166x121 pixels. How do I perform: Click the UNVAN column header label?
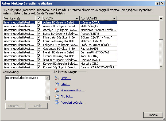tap(48, 18)
